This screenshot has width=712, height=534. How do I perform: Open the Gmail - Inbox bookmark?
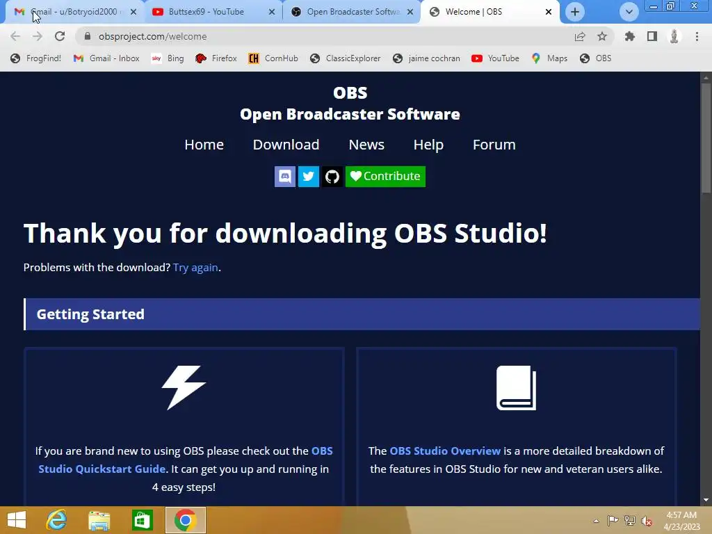coord(106,58)
